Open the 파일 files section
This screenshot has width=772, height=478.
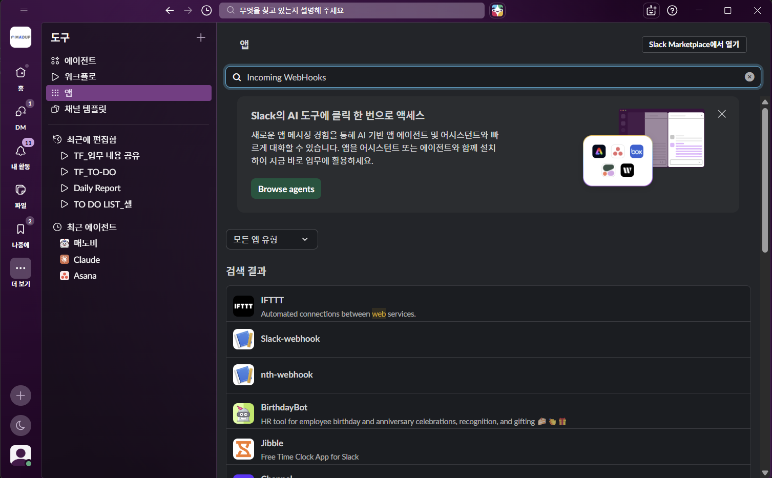click(x=20, y=195)
